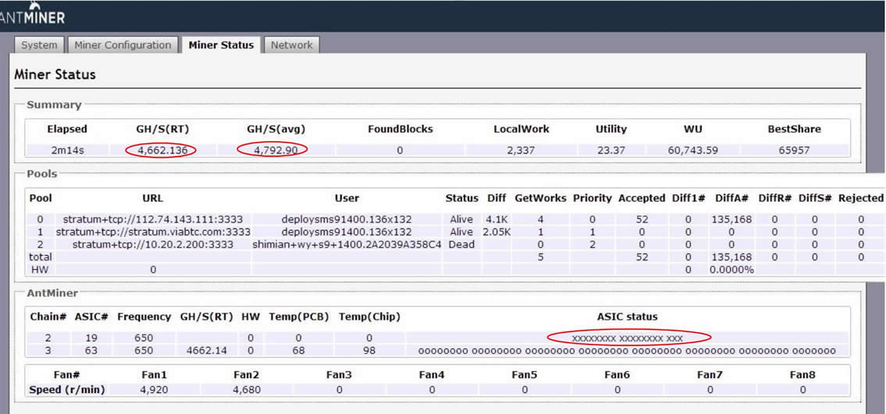Click the Fan1 speed value 4,920

pyautogui.click(x=153, y=390)
